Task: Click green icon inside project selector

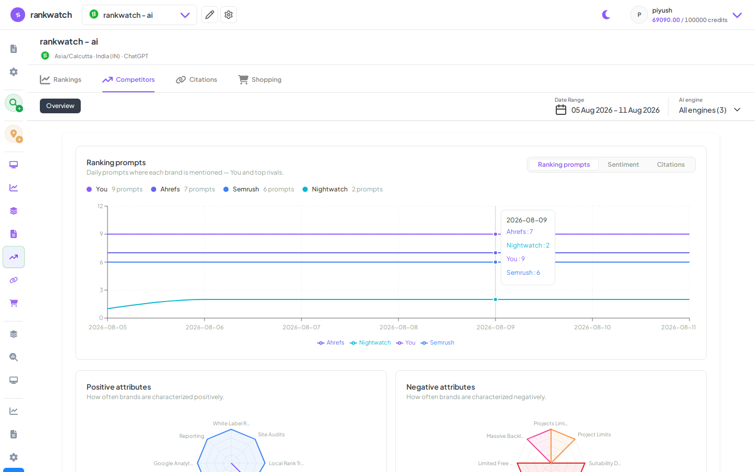Action: pyautogui.click(x=94, y=14)
